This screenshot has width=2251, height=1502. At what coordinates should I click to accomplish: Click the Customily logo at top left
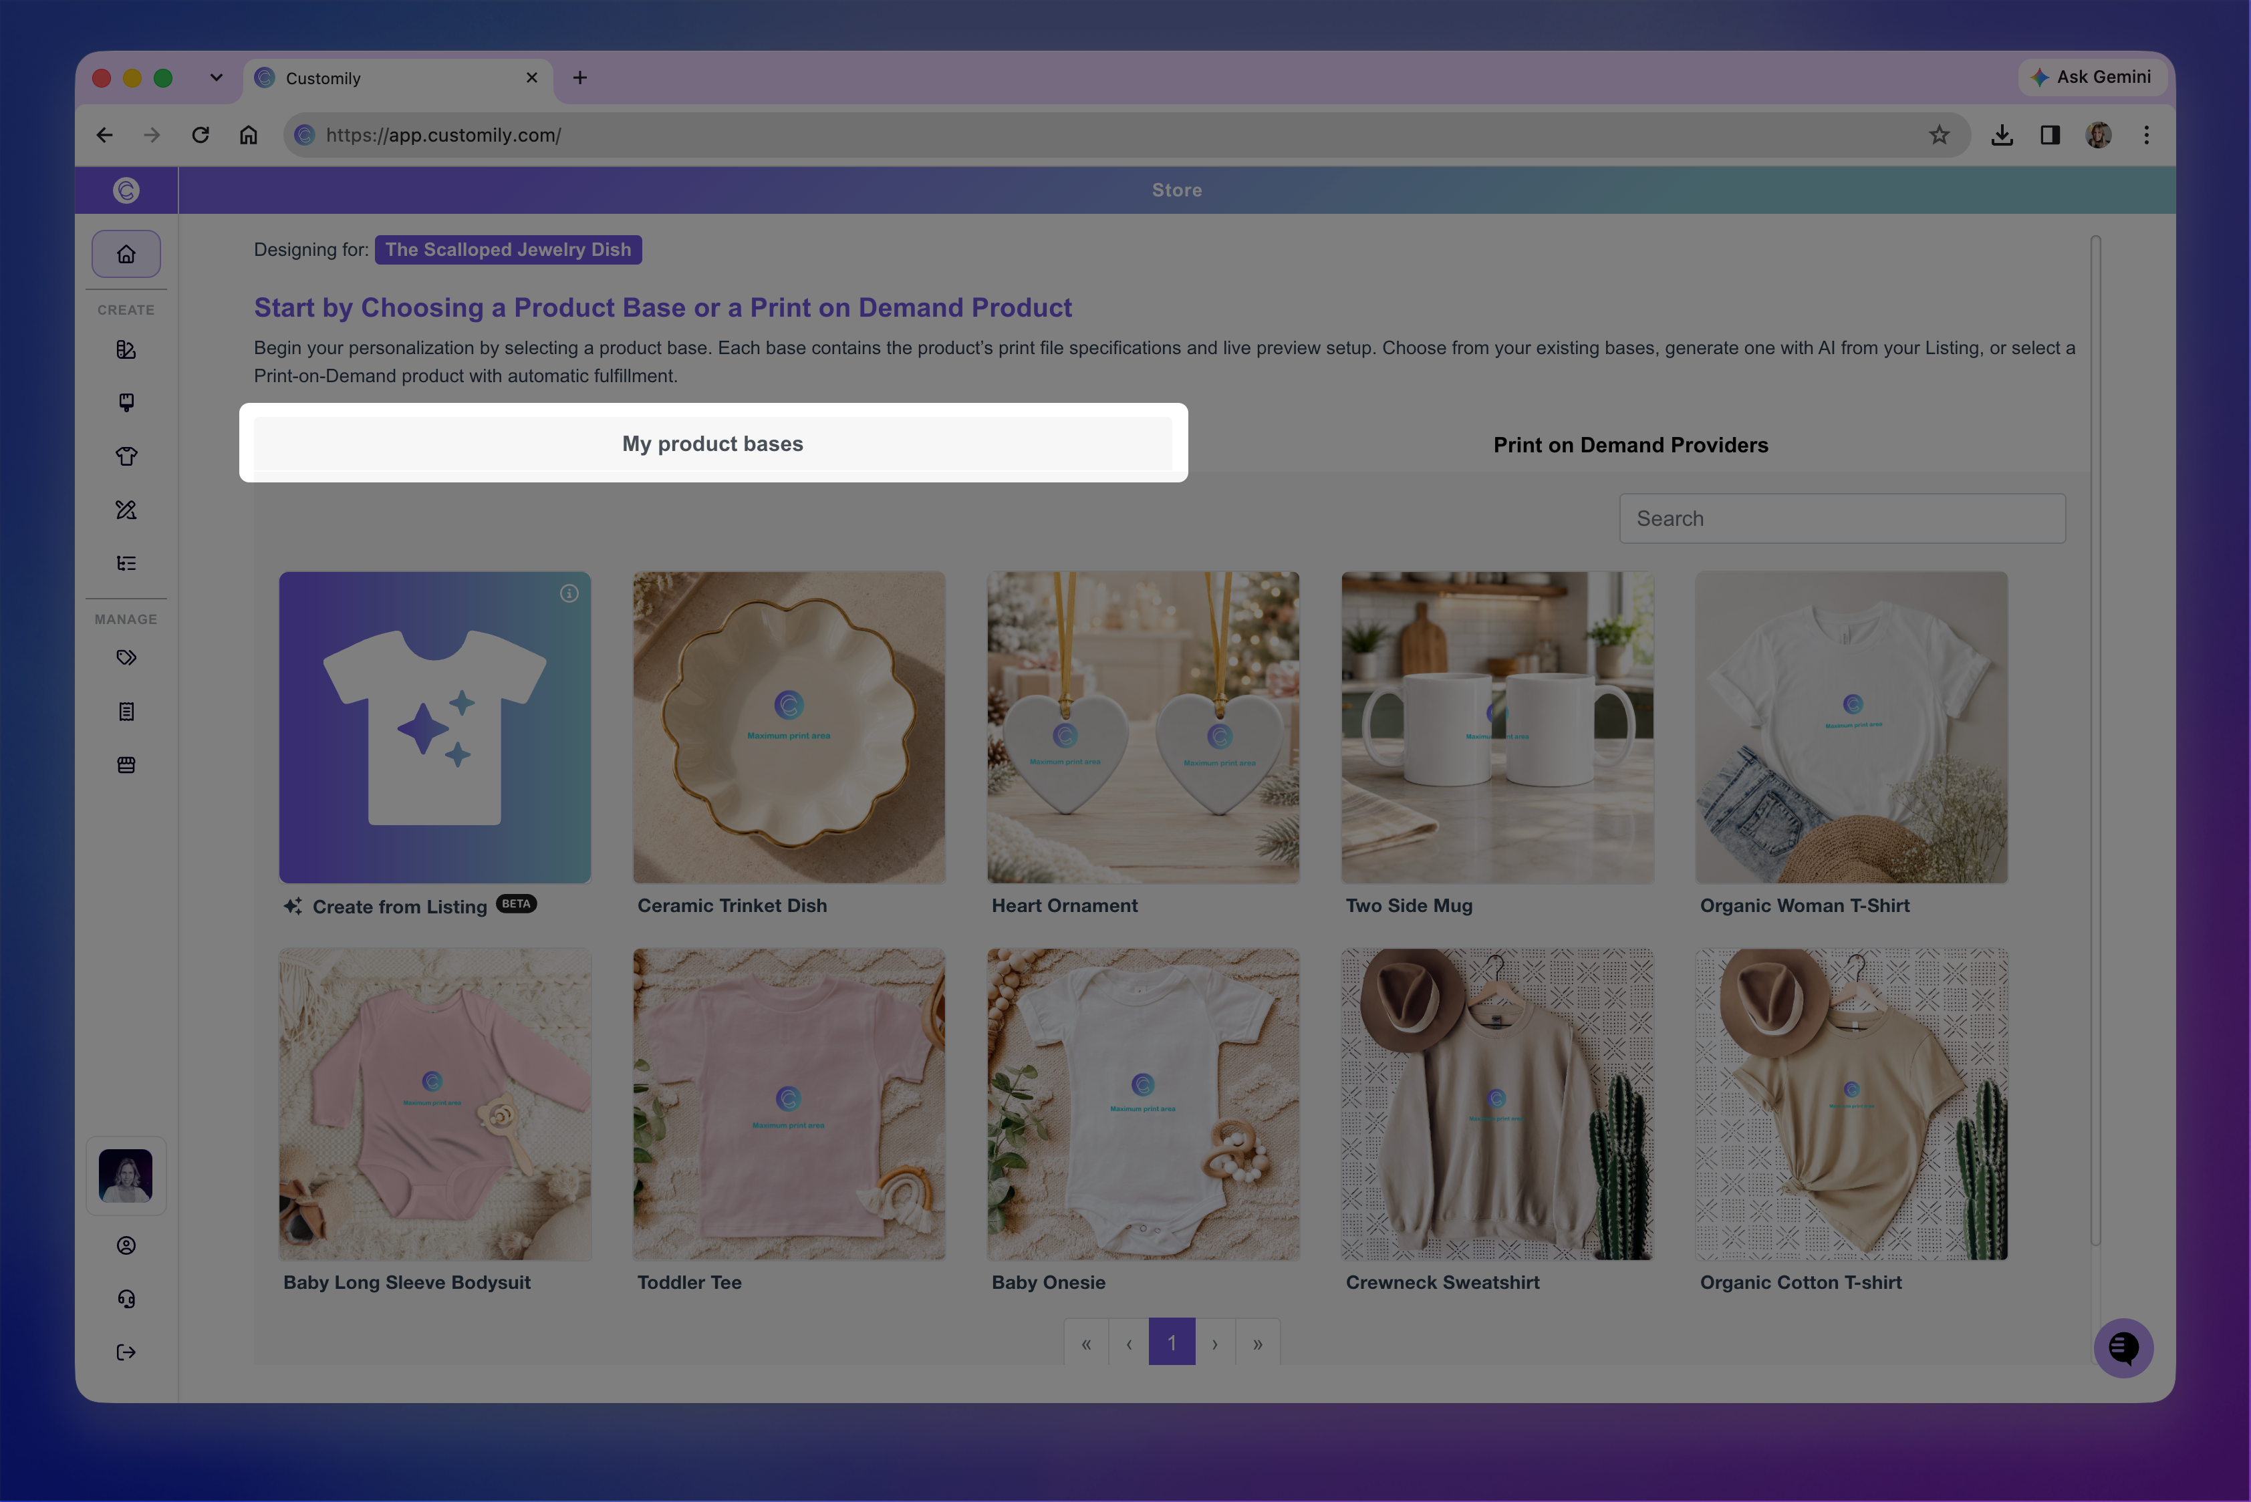pyautogui.click(x=126, y=190)
